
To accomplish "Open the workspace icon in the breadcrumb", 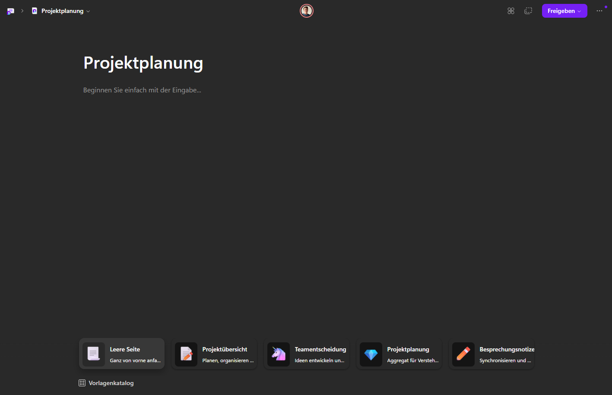I will point(10,11).
